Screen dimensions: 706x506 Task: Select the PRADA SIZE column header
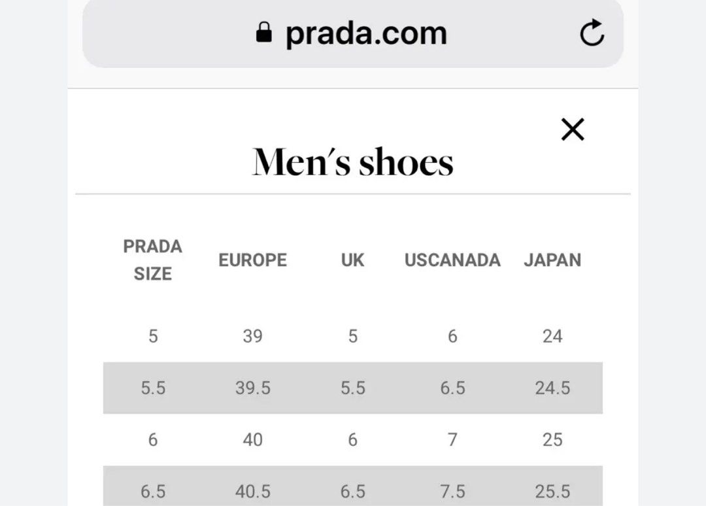click(152, 260)
